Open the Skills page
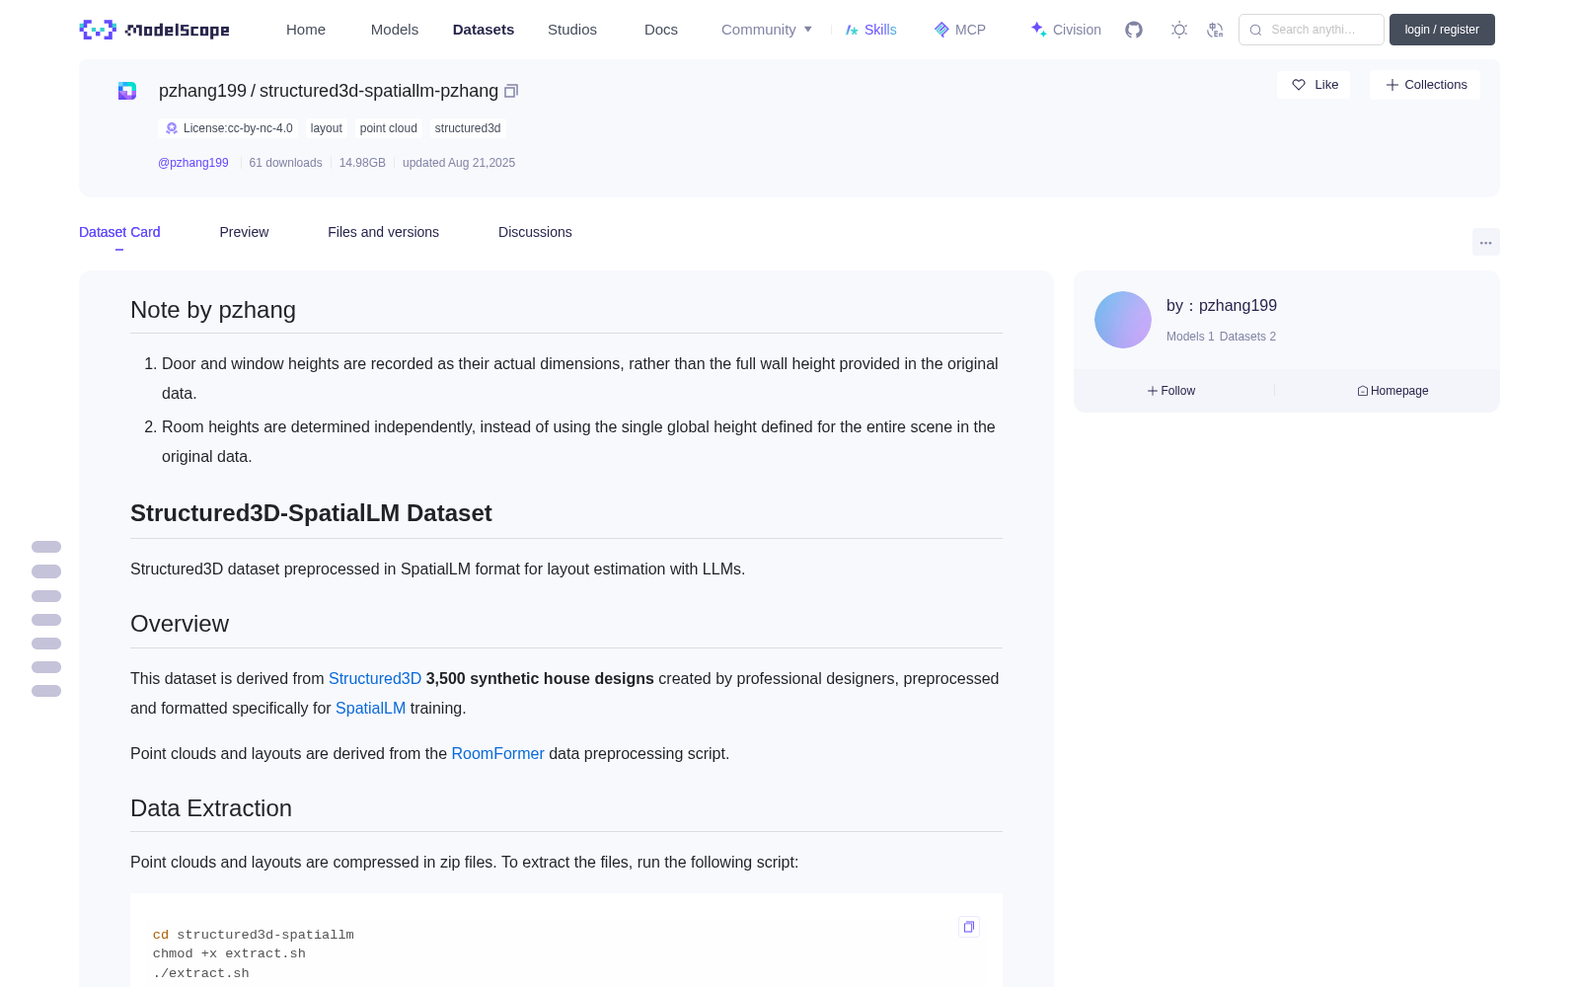The width and height of the screenshot is (1579, 987). click(870, 30)
